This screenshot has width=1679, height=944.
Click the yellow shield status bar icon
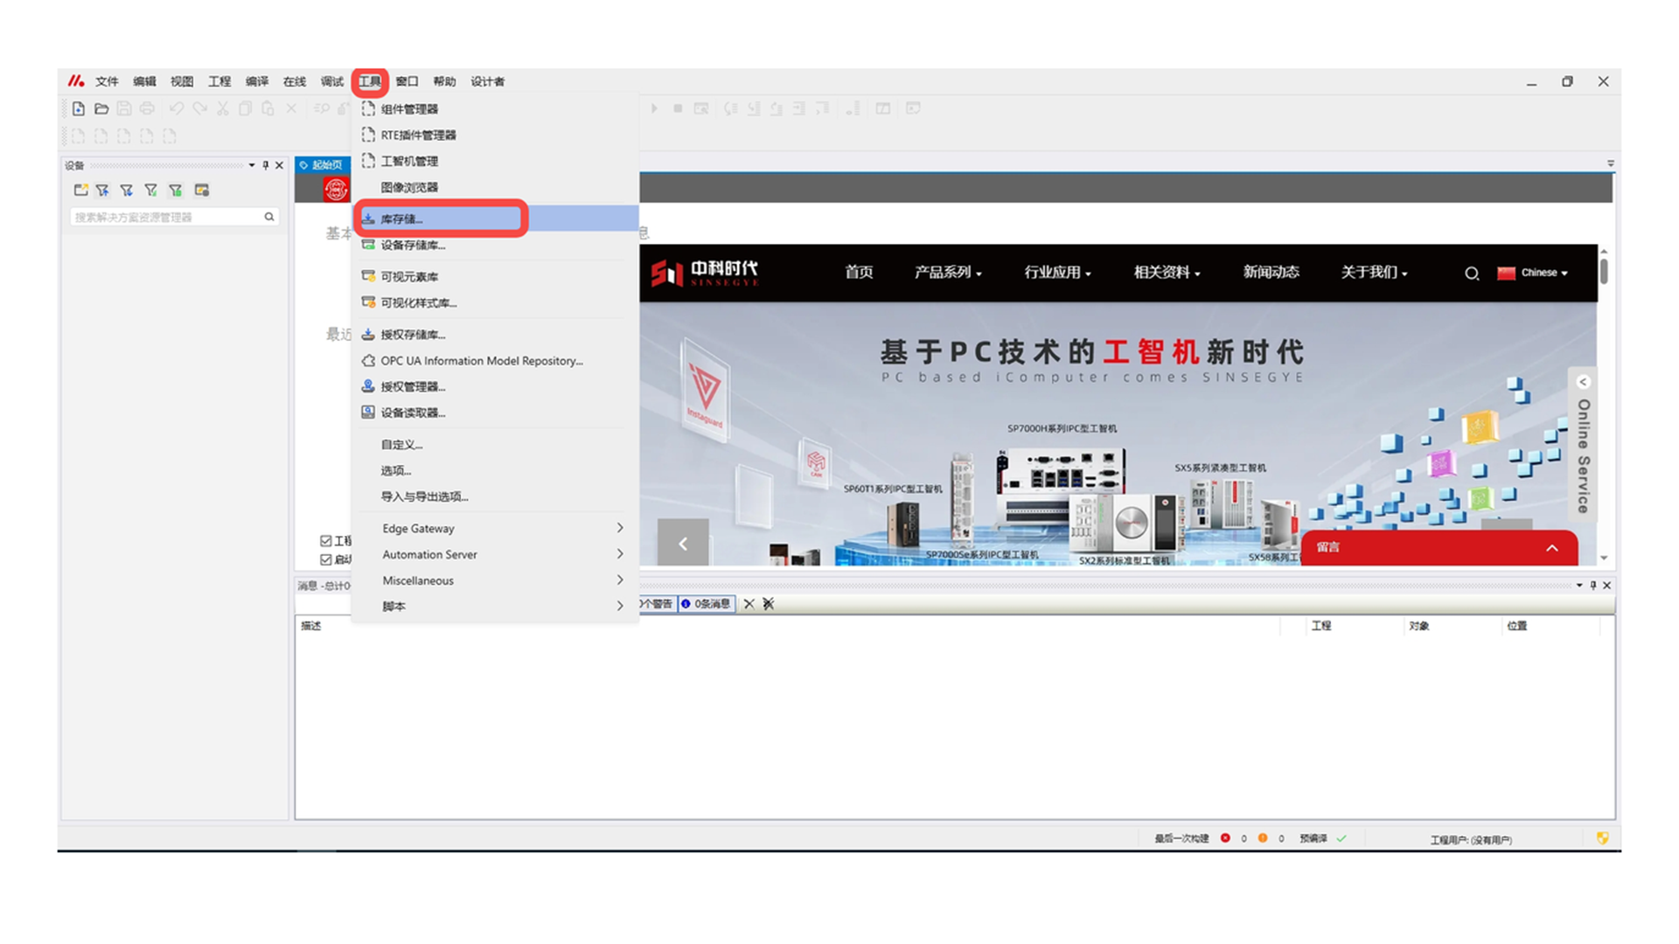tap(1602, 838)
